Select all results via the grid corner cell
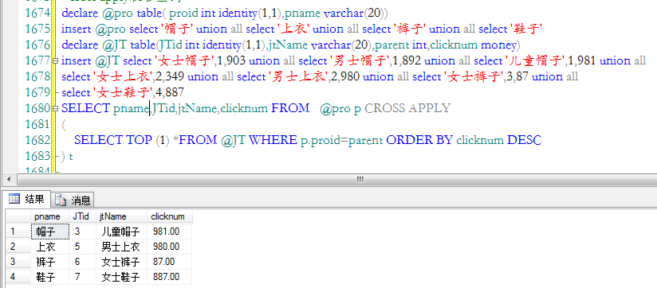Viewport: 657px width, 288px height. (x=18, y=216)
